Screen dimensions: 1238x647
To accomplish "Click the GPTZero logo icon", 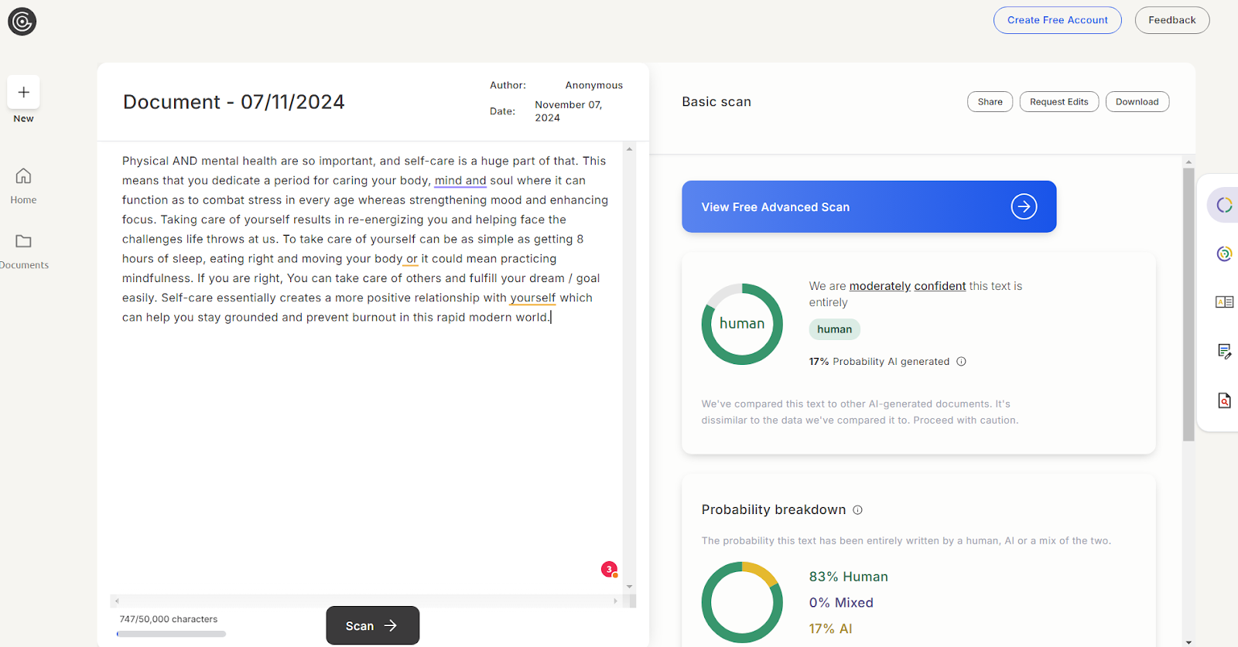I will 22,22.
